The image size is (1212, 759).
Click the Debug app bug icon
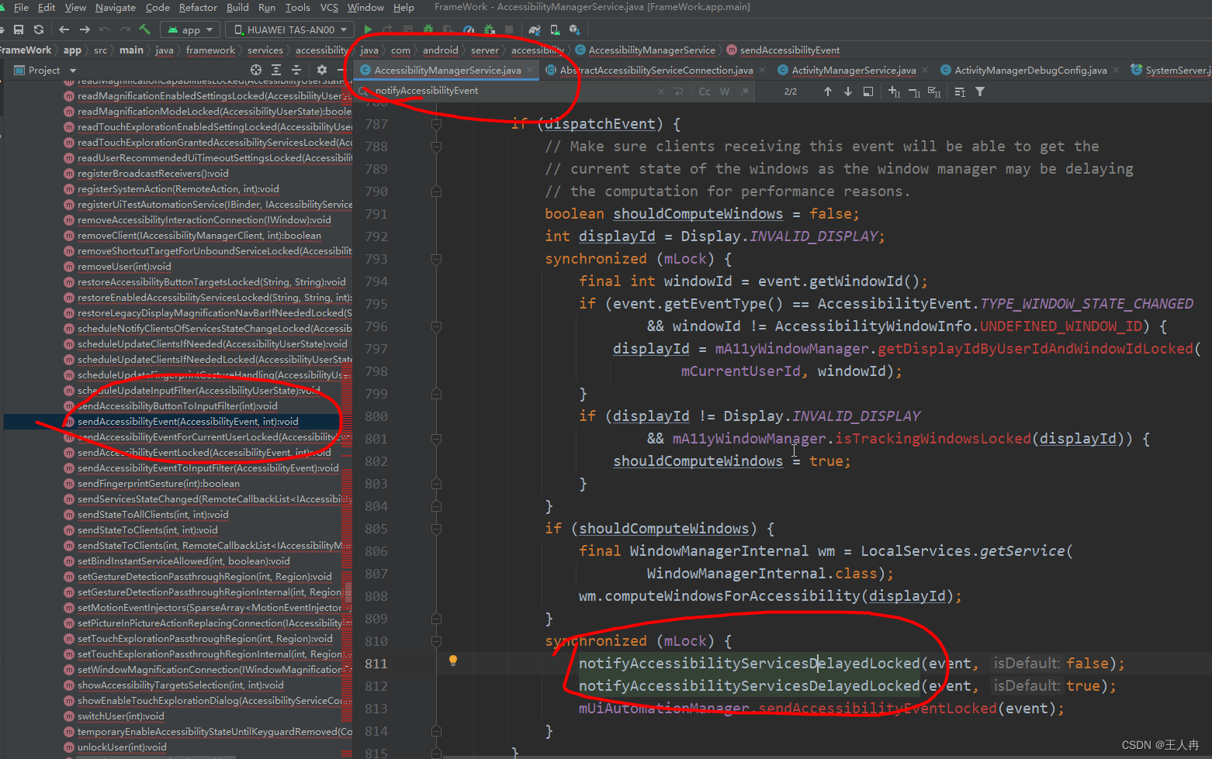click(428, 29)
